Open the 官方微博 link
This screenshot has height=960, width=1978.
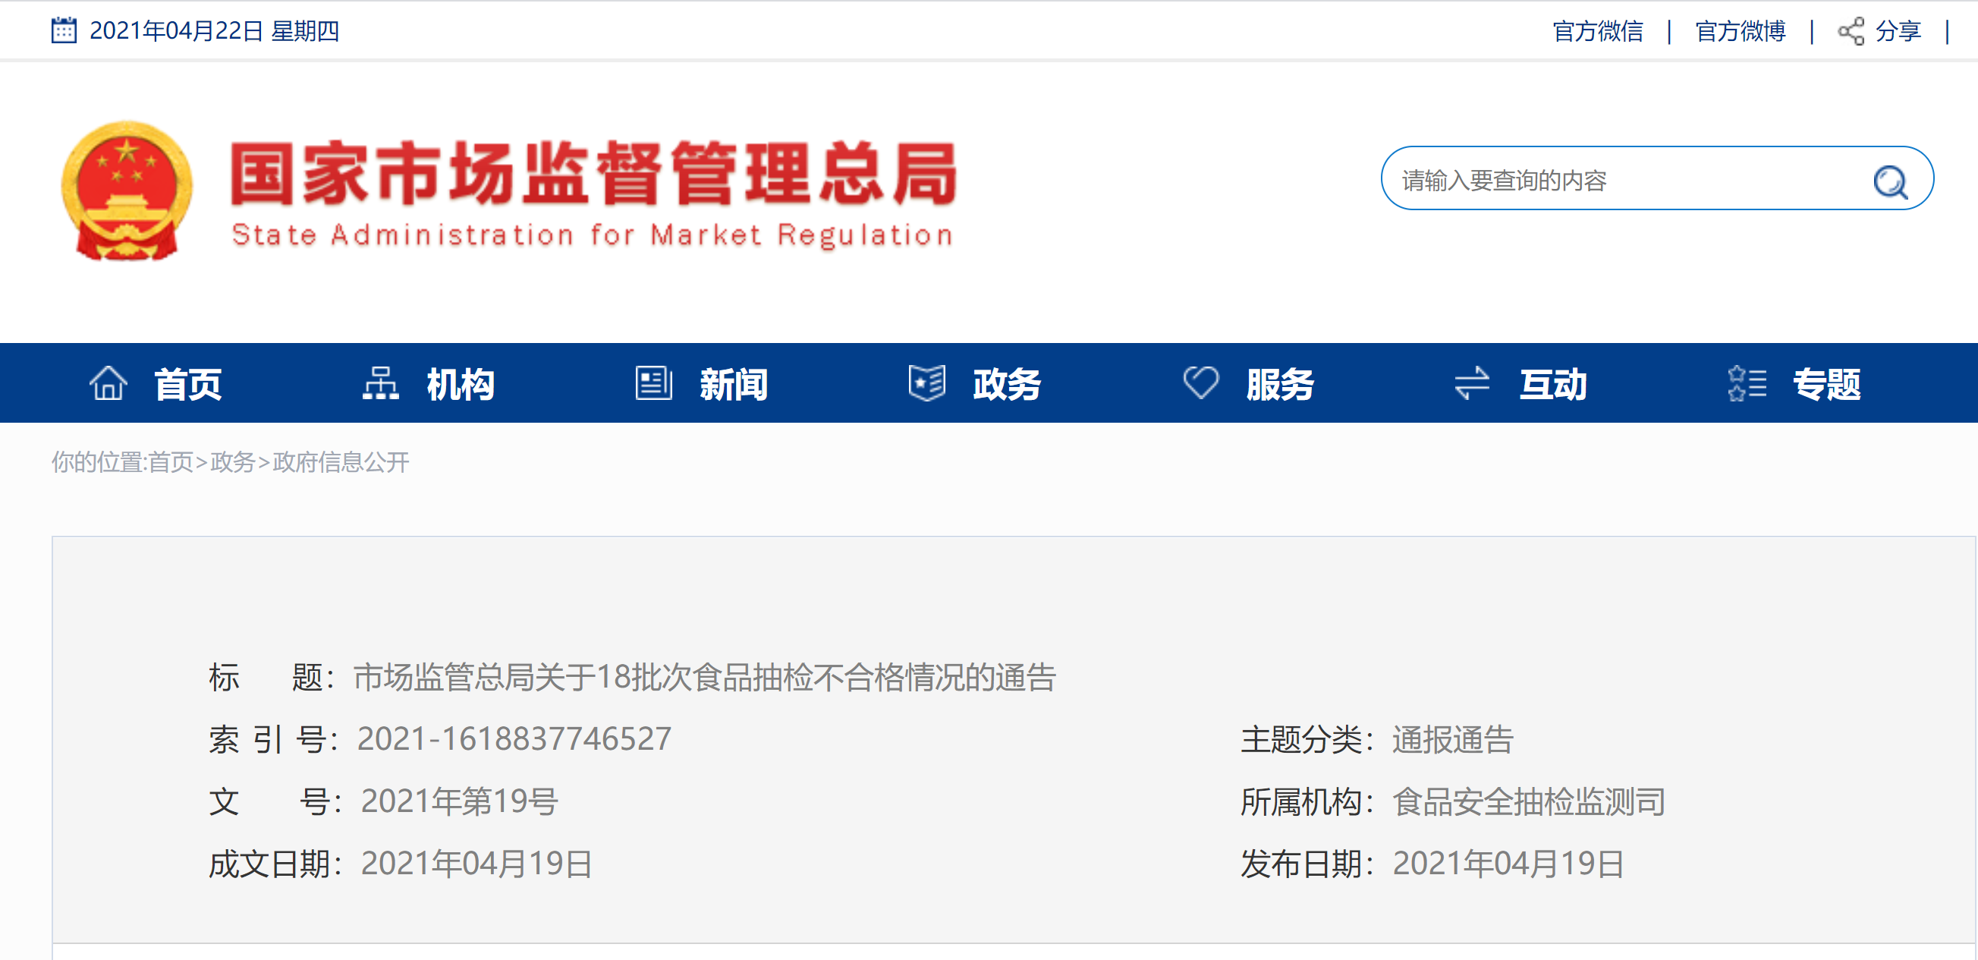1741,31
